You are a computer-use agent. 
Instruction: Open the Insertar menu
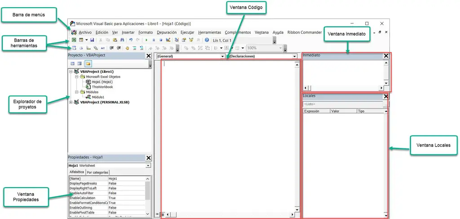click(128, 32)
